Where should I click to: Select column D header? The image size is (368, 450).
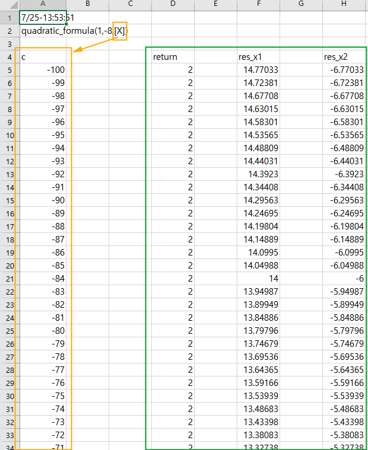tap(173, 5)
